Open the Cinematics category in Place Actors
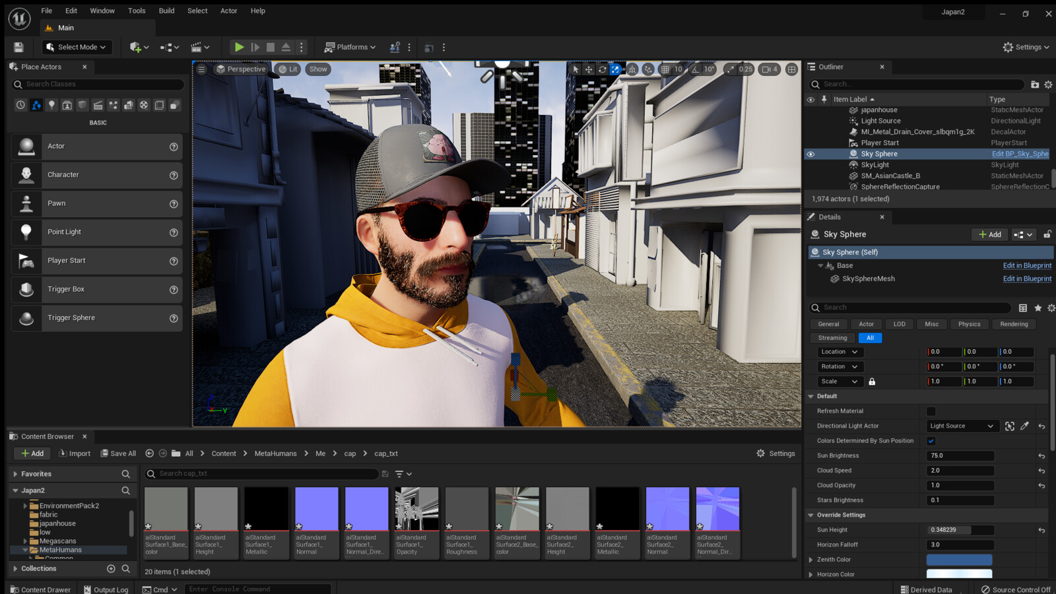This screenshot has width=1056, height=594. pyautogui.click(x=98, y=104)
